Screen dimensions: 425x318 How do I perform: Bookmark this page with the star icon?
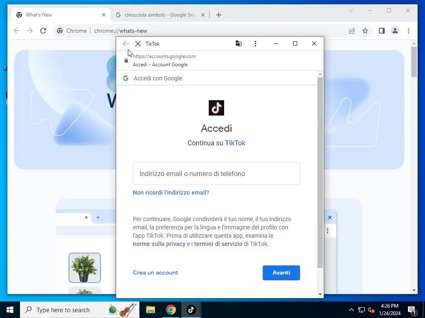click(x=365, y=31)
